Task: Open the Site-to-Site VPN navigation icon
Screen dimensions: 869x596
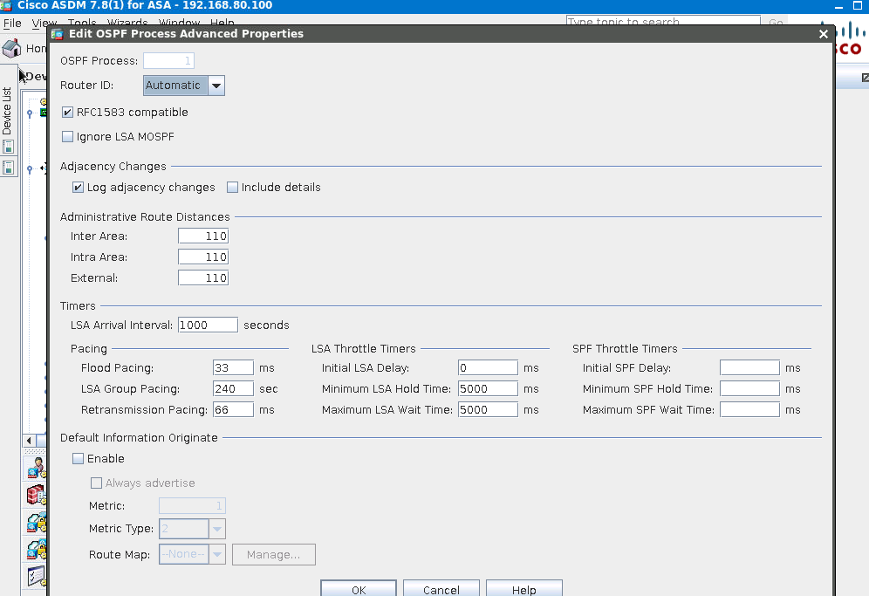Action: pos(36,550)
